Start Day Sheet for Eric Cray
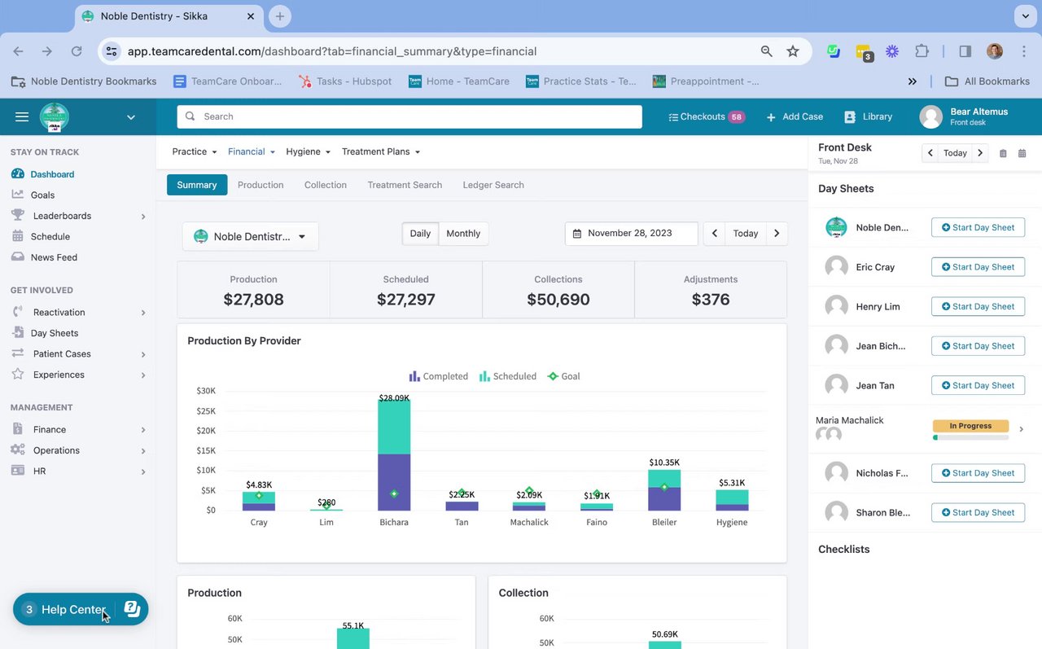Viewport: 1042px width, 649px height. (x=978, y=267)
